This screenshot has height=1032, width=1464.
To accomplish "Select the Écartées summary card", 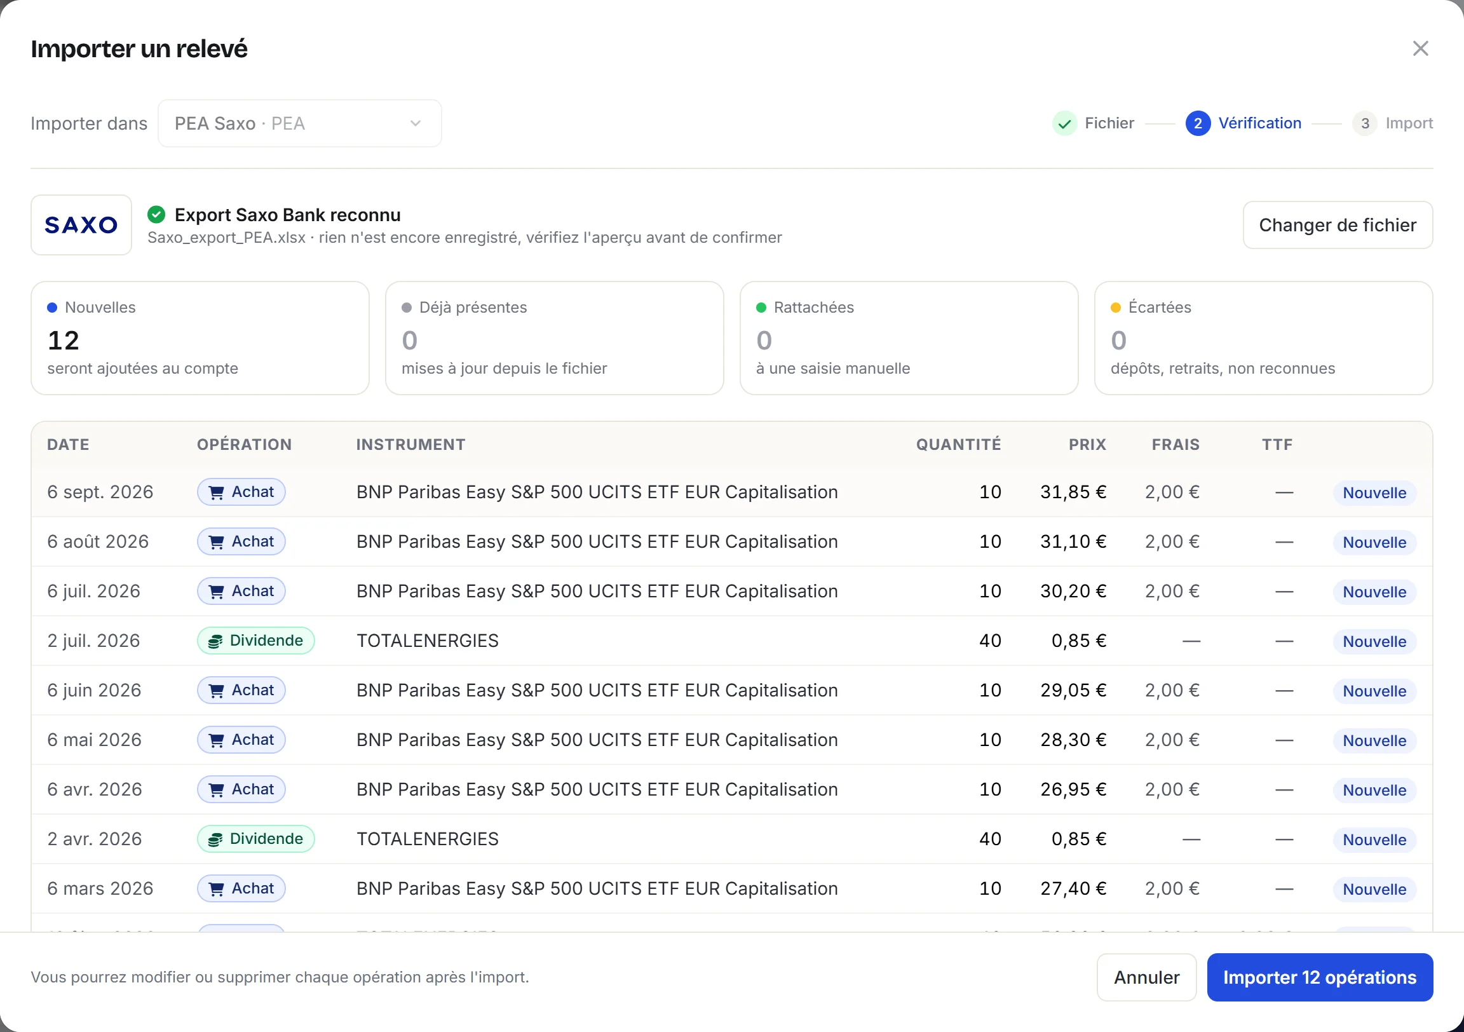I will (1263, 338).
